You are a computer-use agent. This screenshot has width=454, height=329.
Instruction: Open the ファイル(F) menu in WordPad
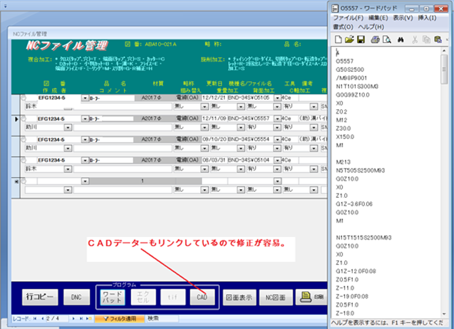pos(347,18)
